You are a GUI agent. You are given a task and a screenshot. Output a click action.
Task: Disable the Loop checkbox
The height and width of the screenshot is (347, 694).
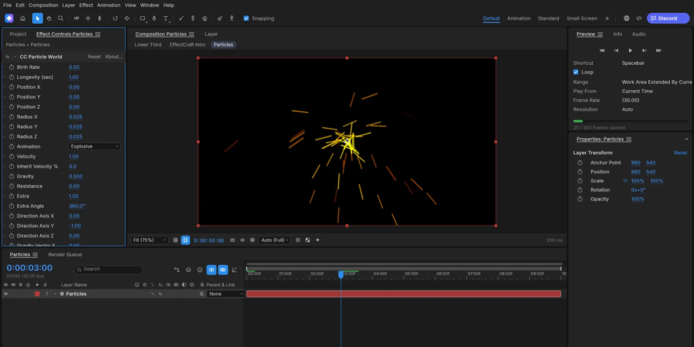coord(576,72)
